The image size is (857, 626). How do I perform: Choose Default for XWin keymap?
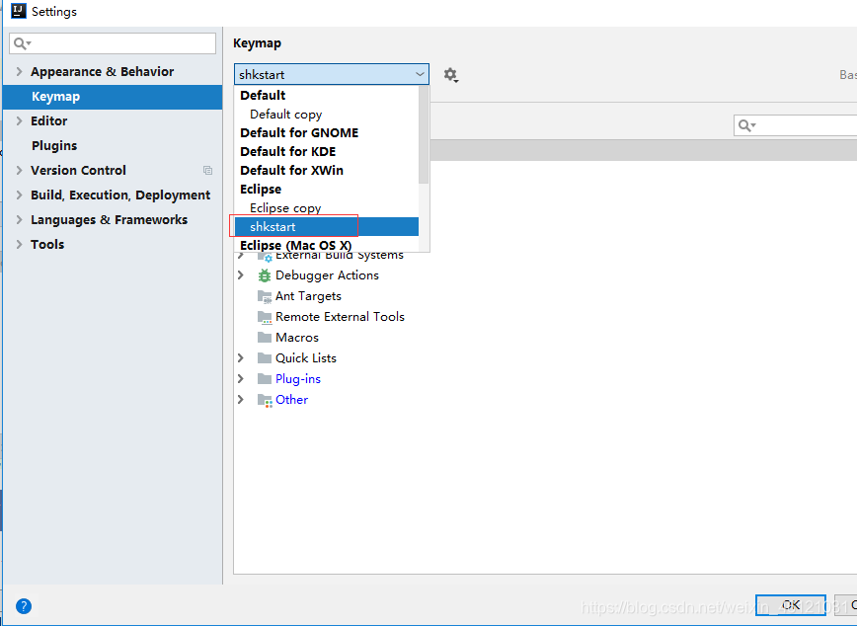click(326, 170)
